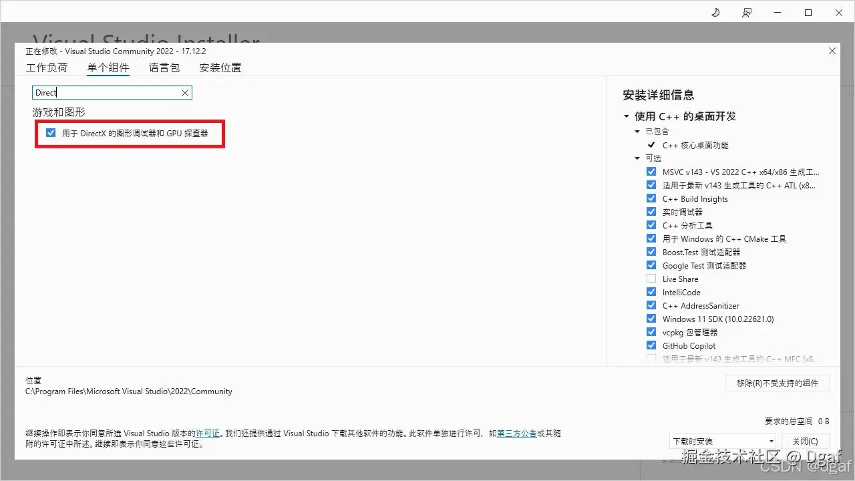Collapse the 可选 section

pos(637,158)
